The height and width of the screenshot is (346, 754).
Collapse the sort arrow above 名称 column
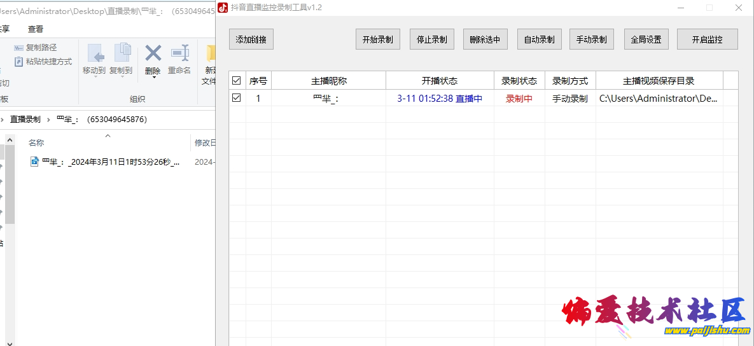point(108,135)
